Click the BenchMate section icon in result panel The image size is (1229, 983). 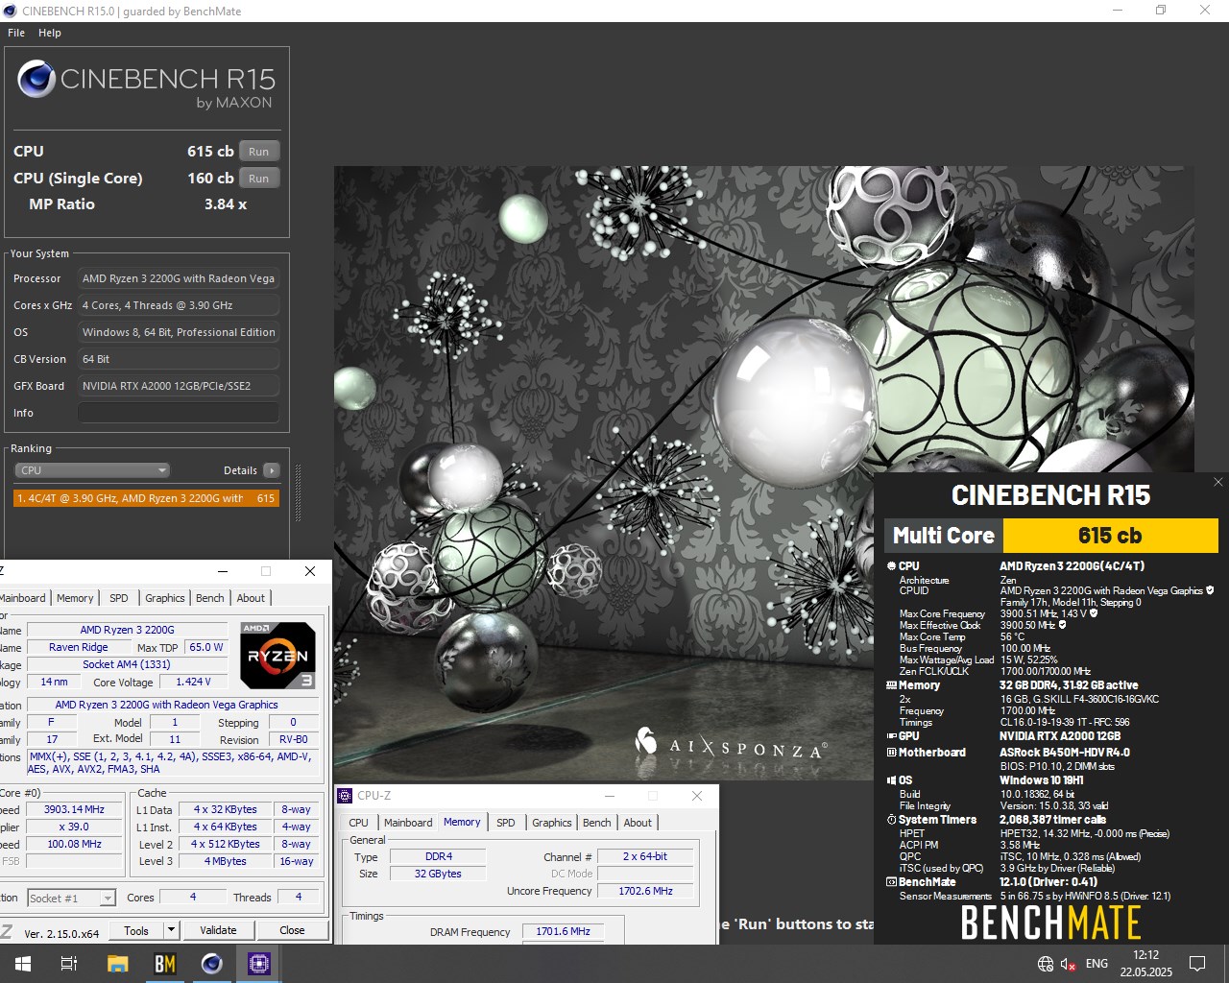coord(891,882)
